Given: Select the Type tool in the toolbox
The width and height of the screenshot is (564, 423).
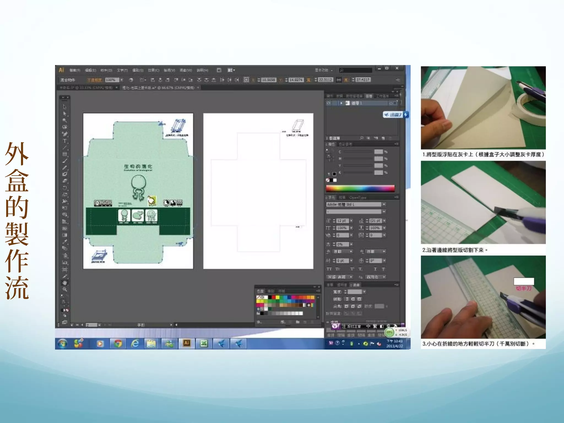Looking at the screenshot, I should [65, 141].
